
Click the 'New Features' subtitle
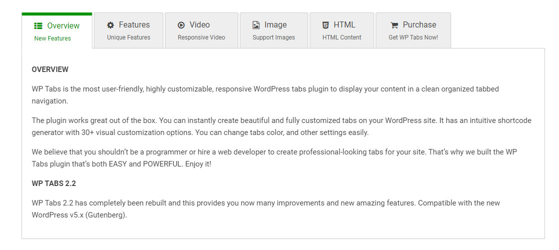coord(52,38)
